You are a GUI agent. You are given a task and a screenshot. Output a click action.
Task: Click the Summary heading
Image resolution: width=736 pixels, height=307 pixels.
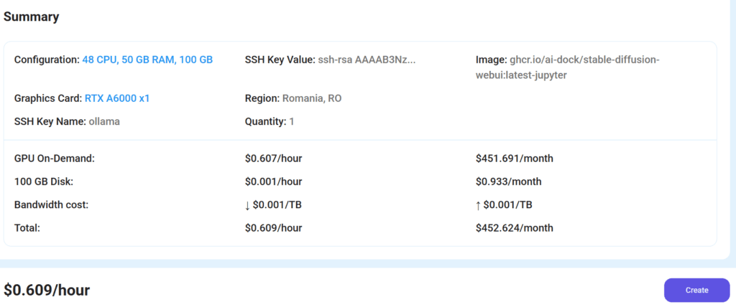[32, 17]
